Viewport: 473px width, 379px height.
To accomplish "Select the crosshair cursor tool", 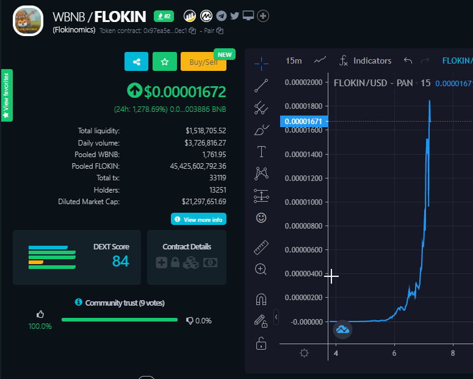I will (x=261, y=64).
